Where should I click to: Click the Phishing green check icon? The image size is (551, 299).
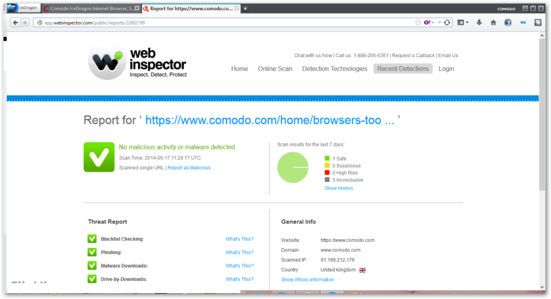click(x=92, y=252)
